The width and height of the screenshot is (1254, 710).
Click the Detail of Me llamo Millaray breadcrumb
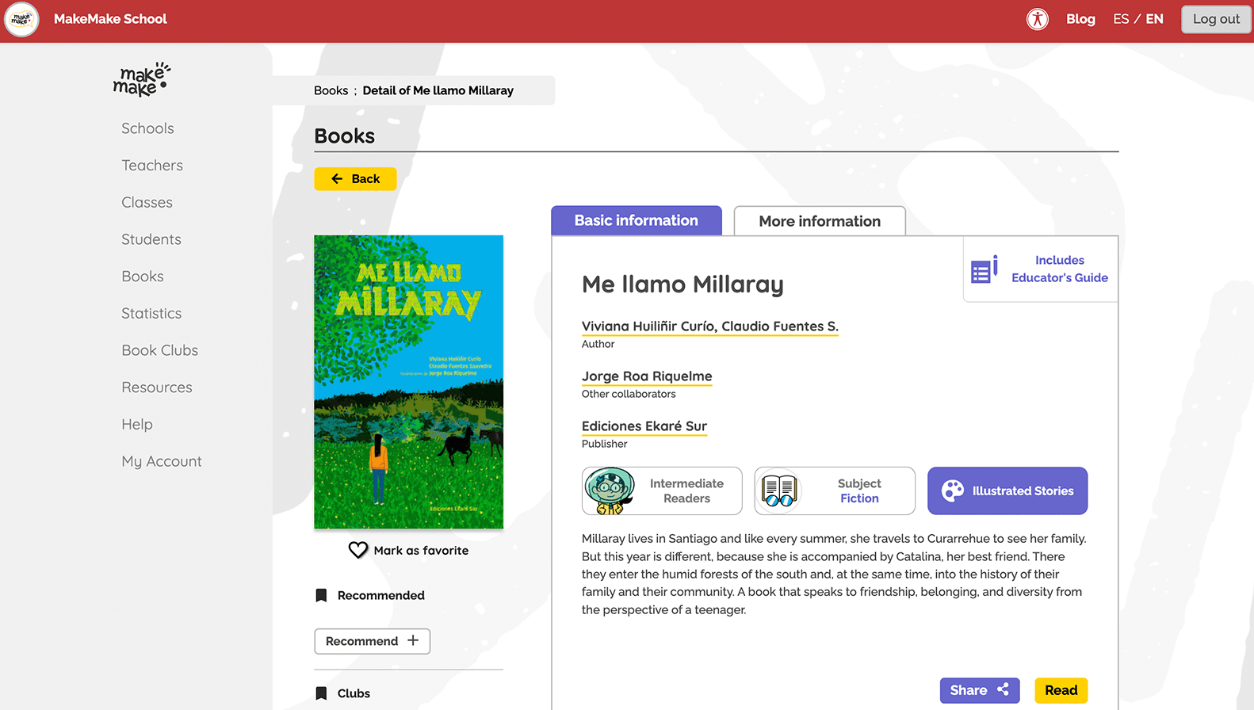[438, 90]
